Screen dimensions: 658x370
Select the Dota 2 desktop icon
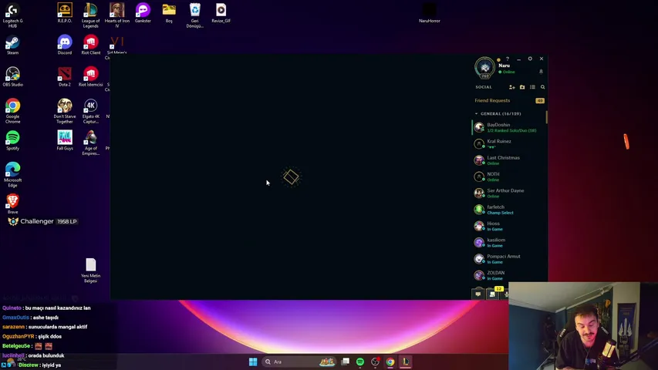click(x=65, y=77)
